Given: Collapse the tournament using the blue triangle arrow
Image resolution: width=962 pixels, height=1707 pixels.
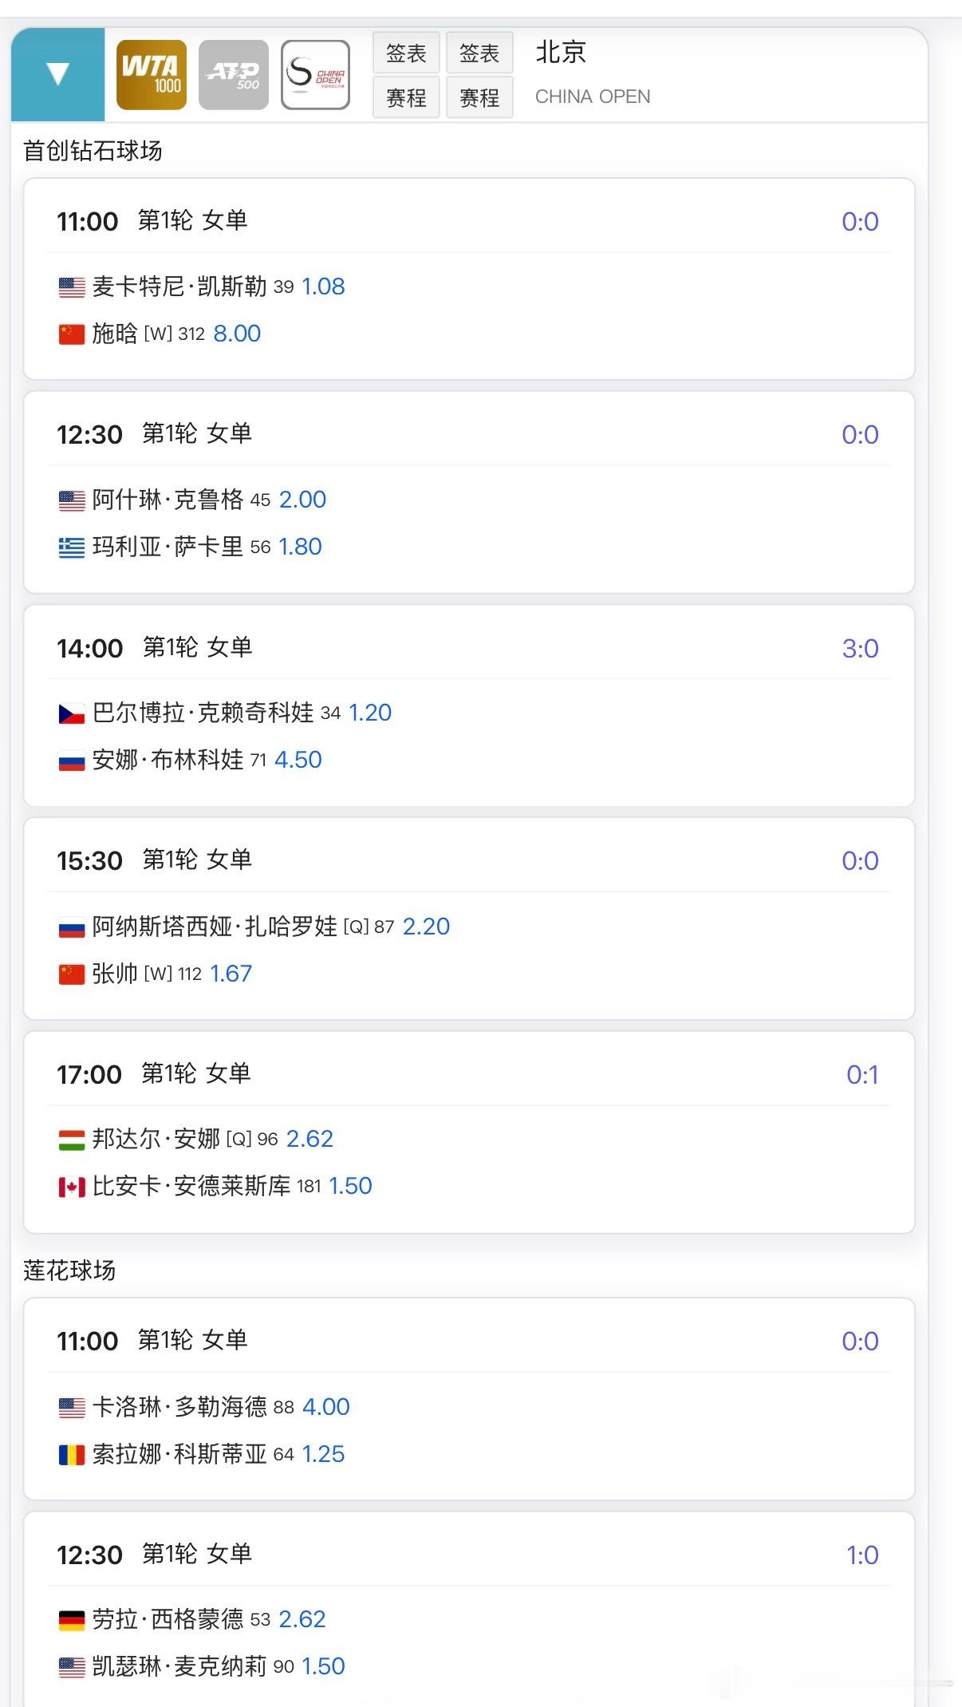Looking at the screenshot, I should 57,74.
